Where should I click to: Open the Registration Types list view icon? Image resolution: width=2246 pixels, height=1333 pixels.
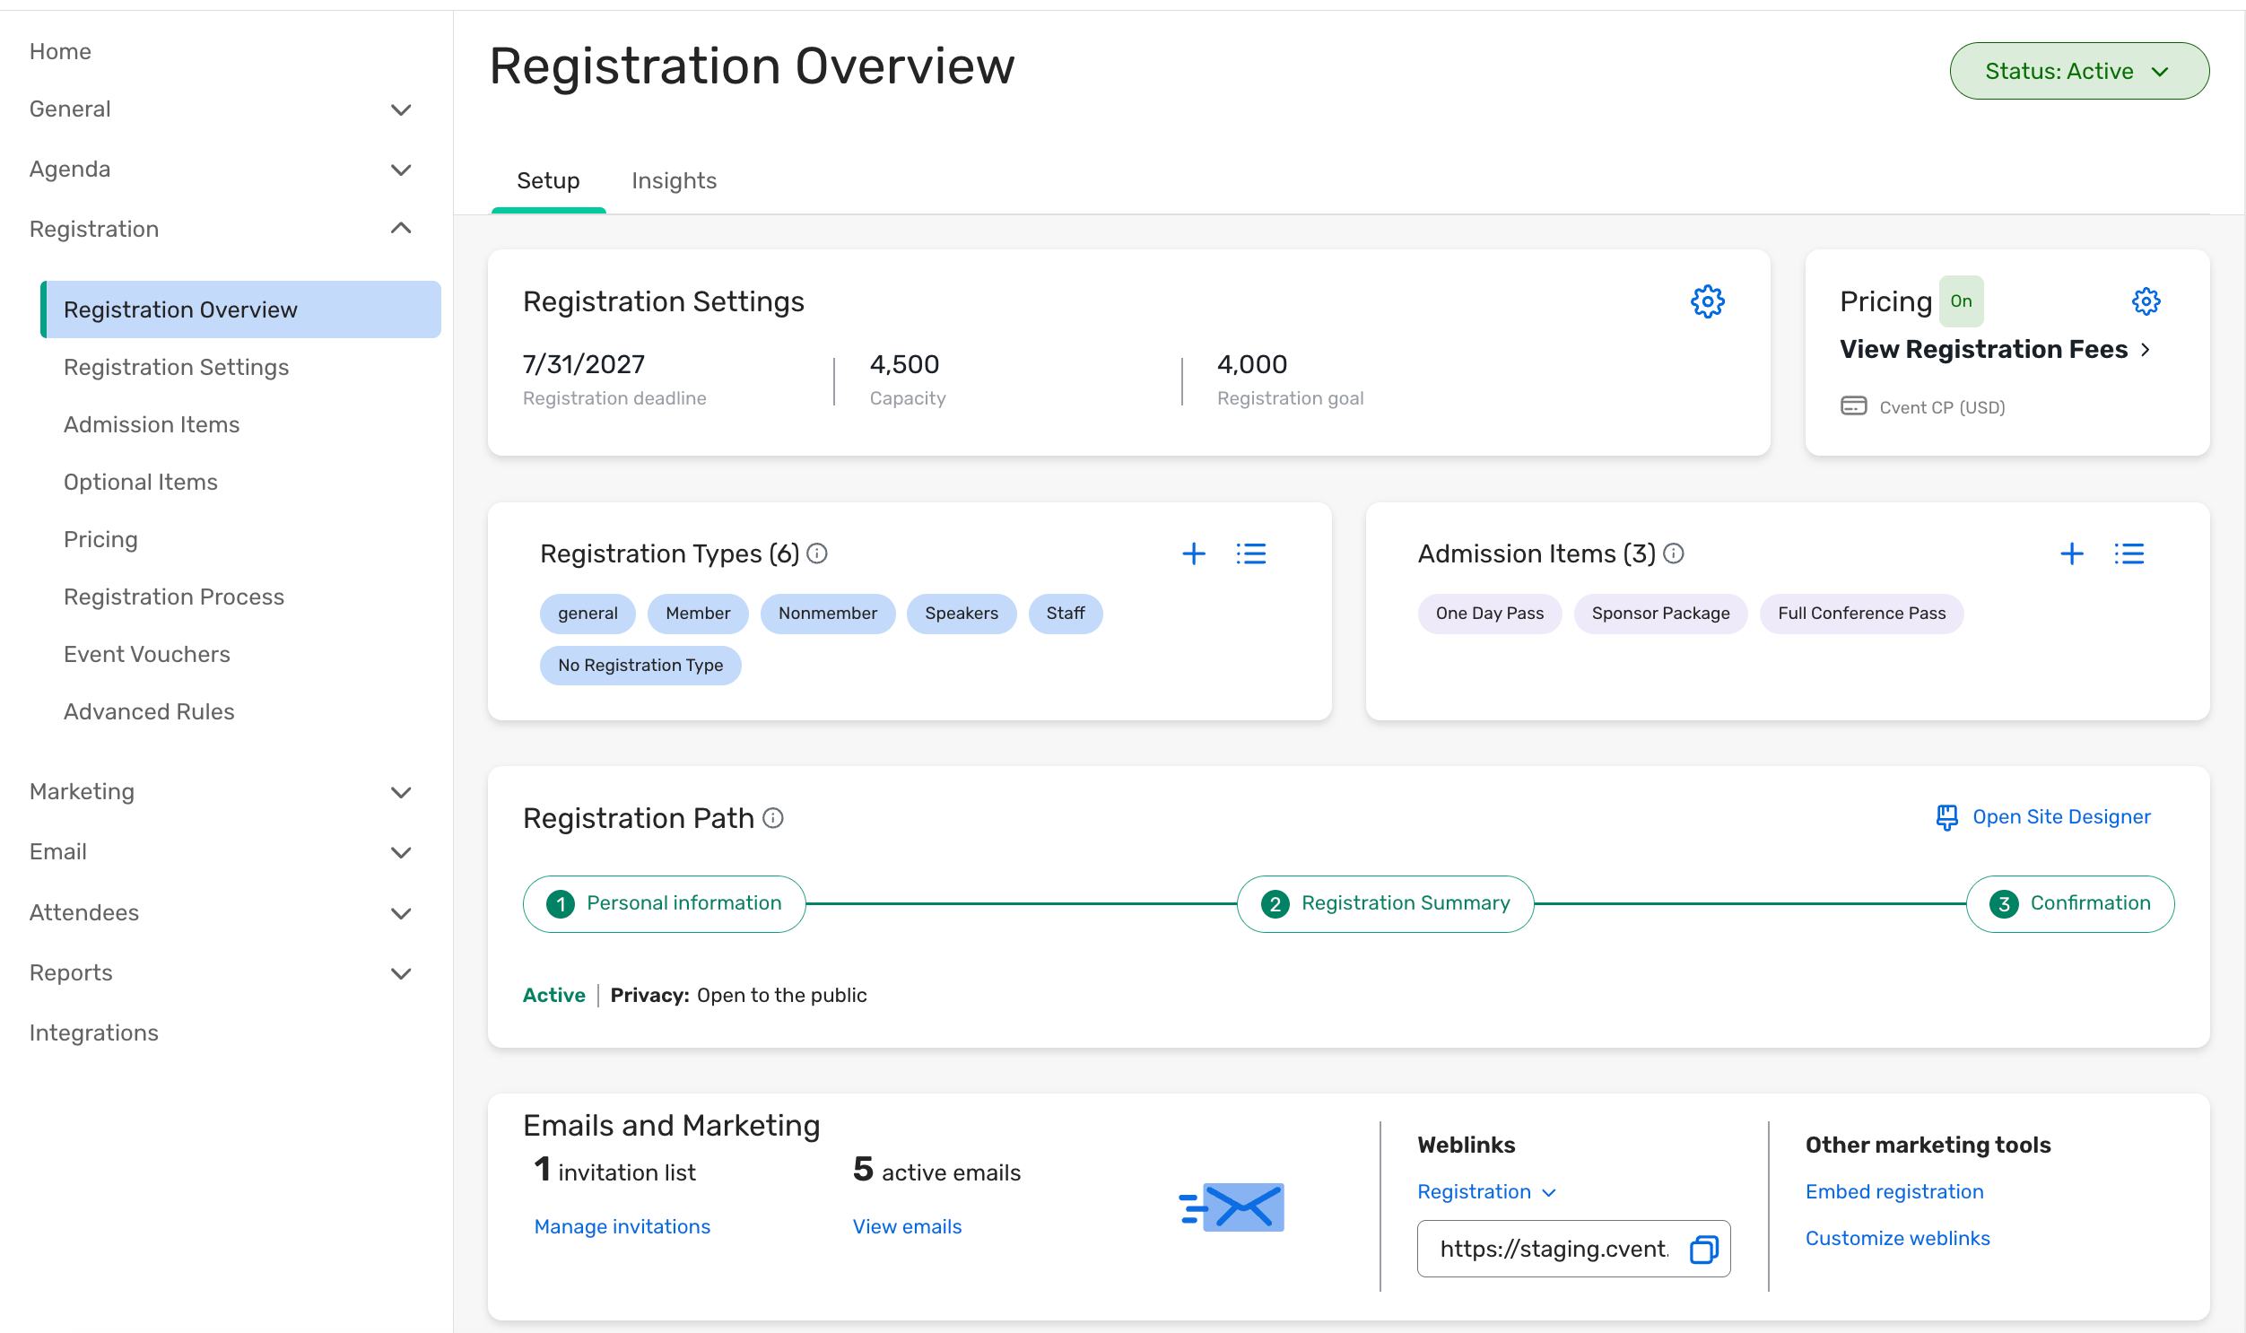(x=1250, y=554)
